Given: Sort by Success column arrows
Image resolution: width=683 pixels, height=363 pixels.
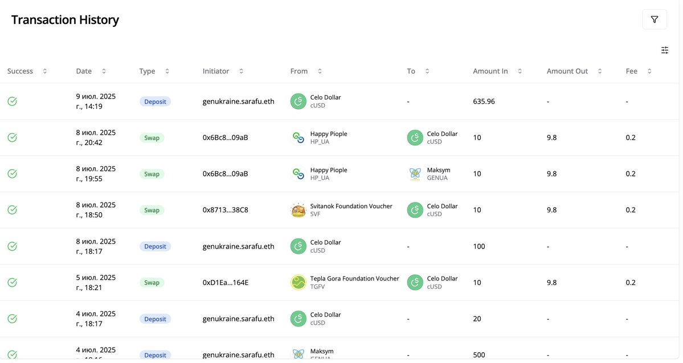Looking at the screenshot, I should click(45, 71).
